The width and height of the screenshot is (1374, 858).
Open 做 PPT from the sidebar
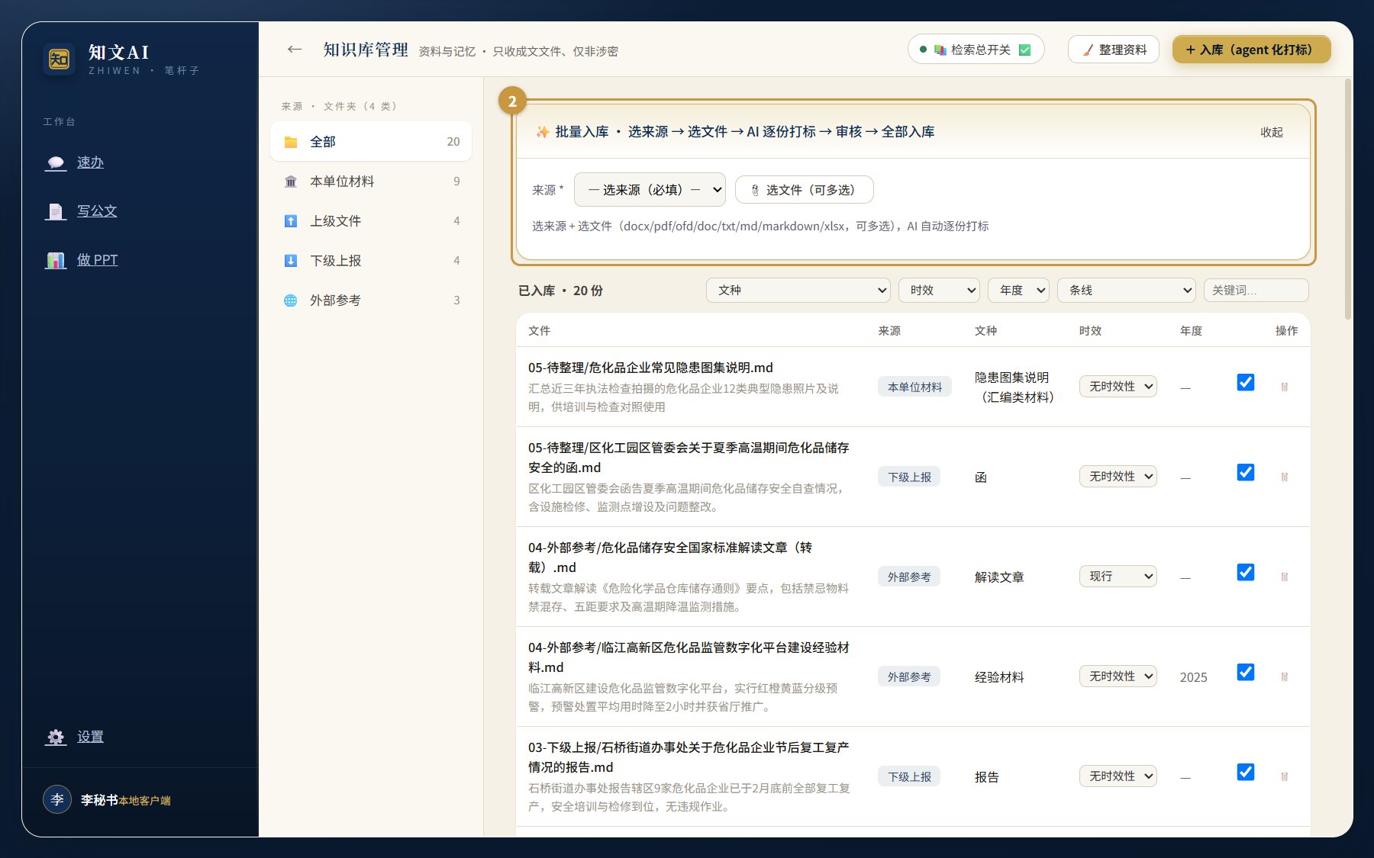(97, 260)
